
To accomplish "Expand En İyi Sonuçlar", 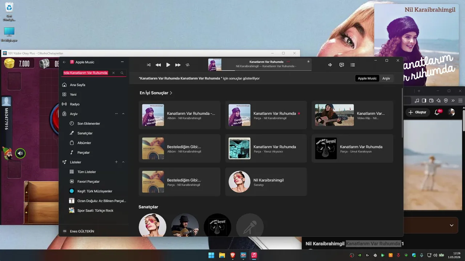I will (156, 93).
